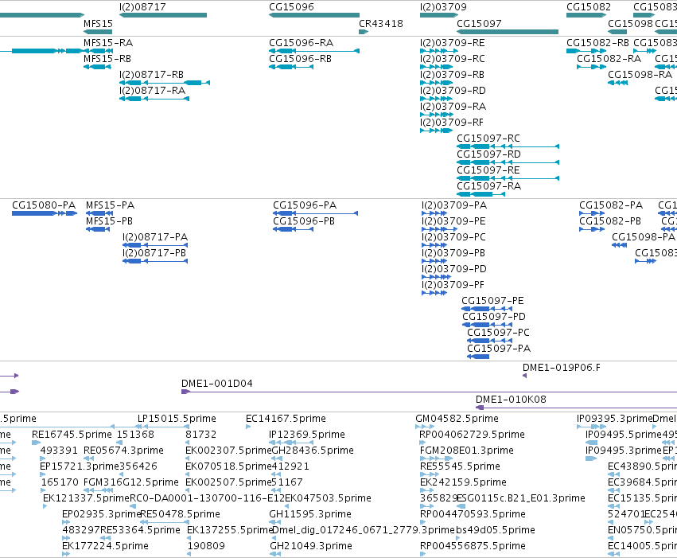677x558 pixels.
Task: Select the CG15097-RD transcript label
Action: pyautogui.click(x=488, y=154)
